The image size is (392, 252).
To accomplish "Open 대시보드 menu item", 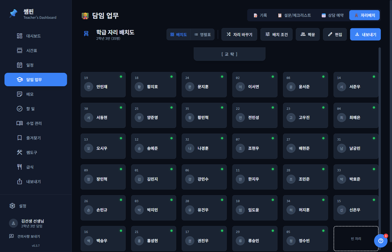I will [36, 36].
